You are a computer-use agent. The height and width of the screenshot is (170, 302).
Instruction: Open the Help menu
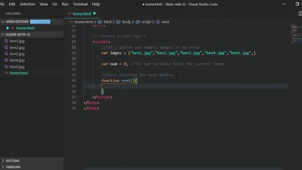pyautogui.click(x=96, y=4)
